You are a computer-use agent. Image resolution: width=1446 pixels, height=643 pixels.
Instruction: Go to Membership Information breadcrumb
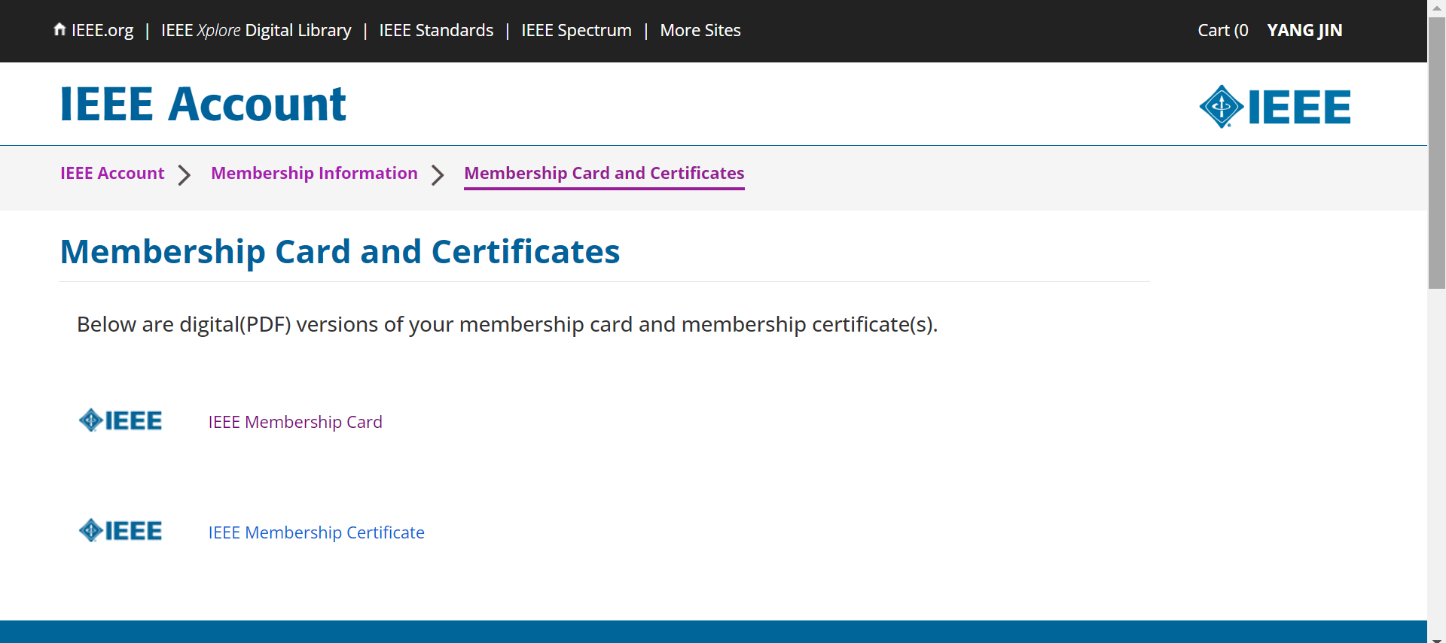click(x=314, y=173)
